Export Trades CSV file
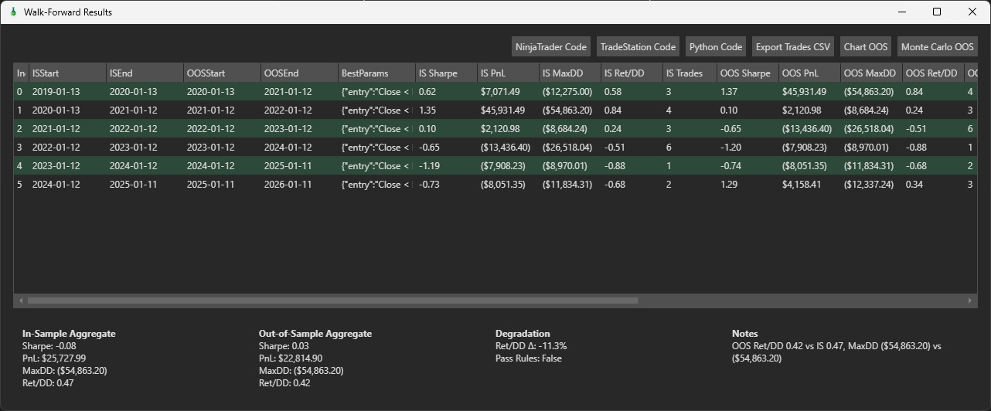 click(793, 46)
